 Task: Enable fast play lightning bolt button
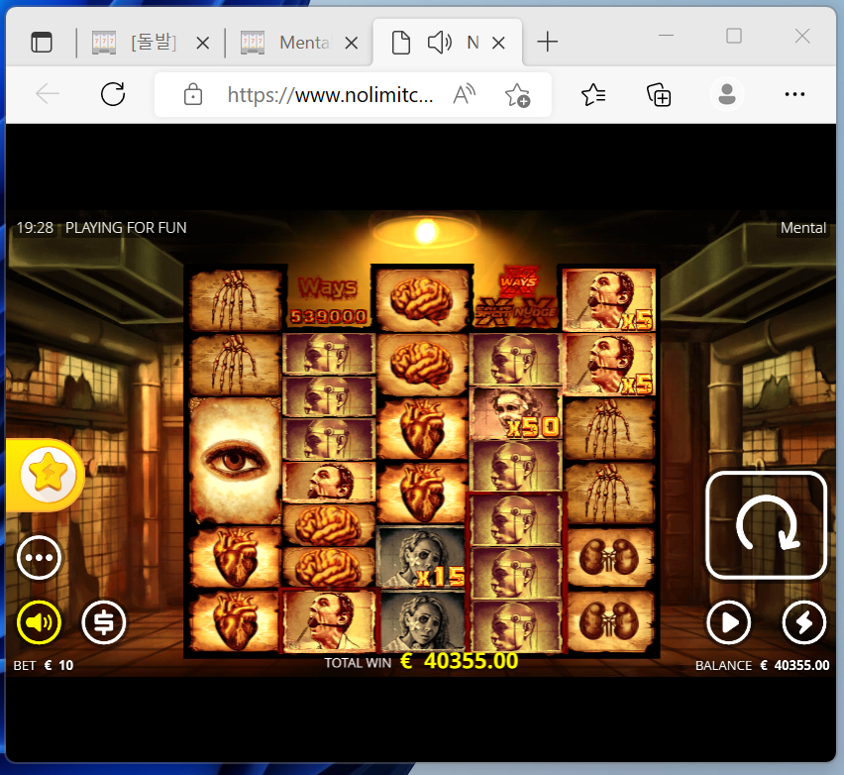[803, 622]
